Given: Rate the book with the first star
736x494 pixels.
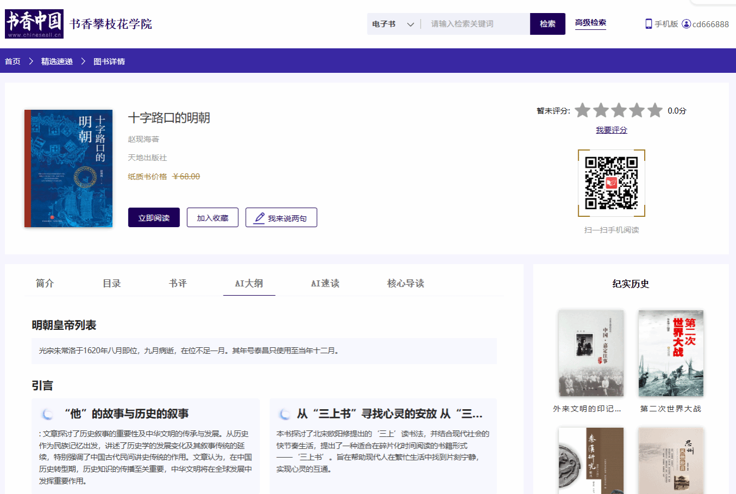Looking at the screenshot, I should pyautogui.click(x=583, y=110).
